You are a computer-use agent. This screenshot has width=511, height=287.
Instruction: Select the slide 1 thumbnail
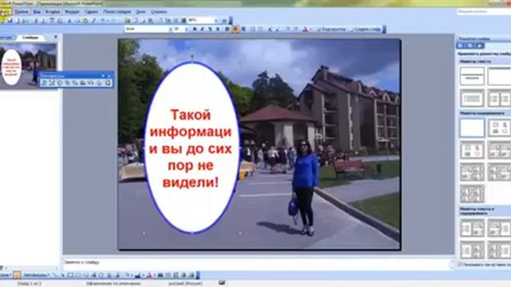coord(29,66)
